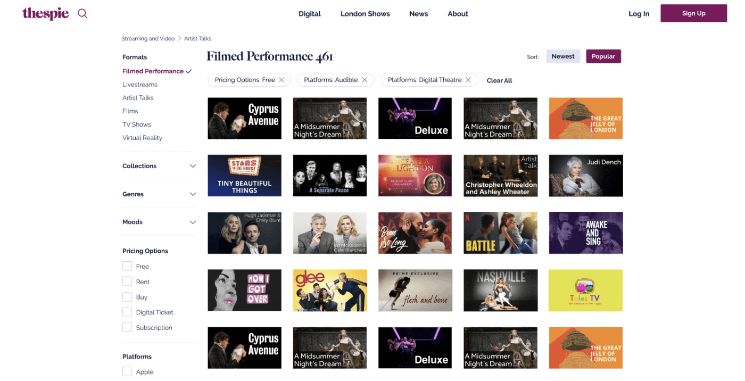Remove the Platforms: Digital Theatre filter

pyautogui.click(x=468, y=80)
